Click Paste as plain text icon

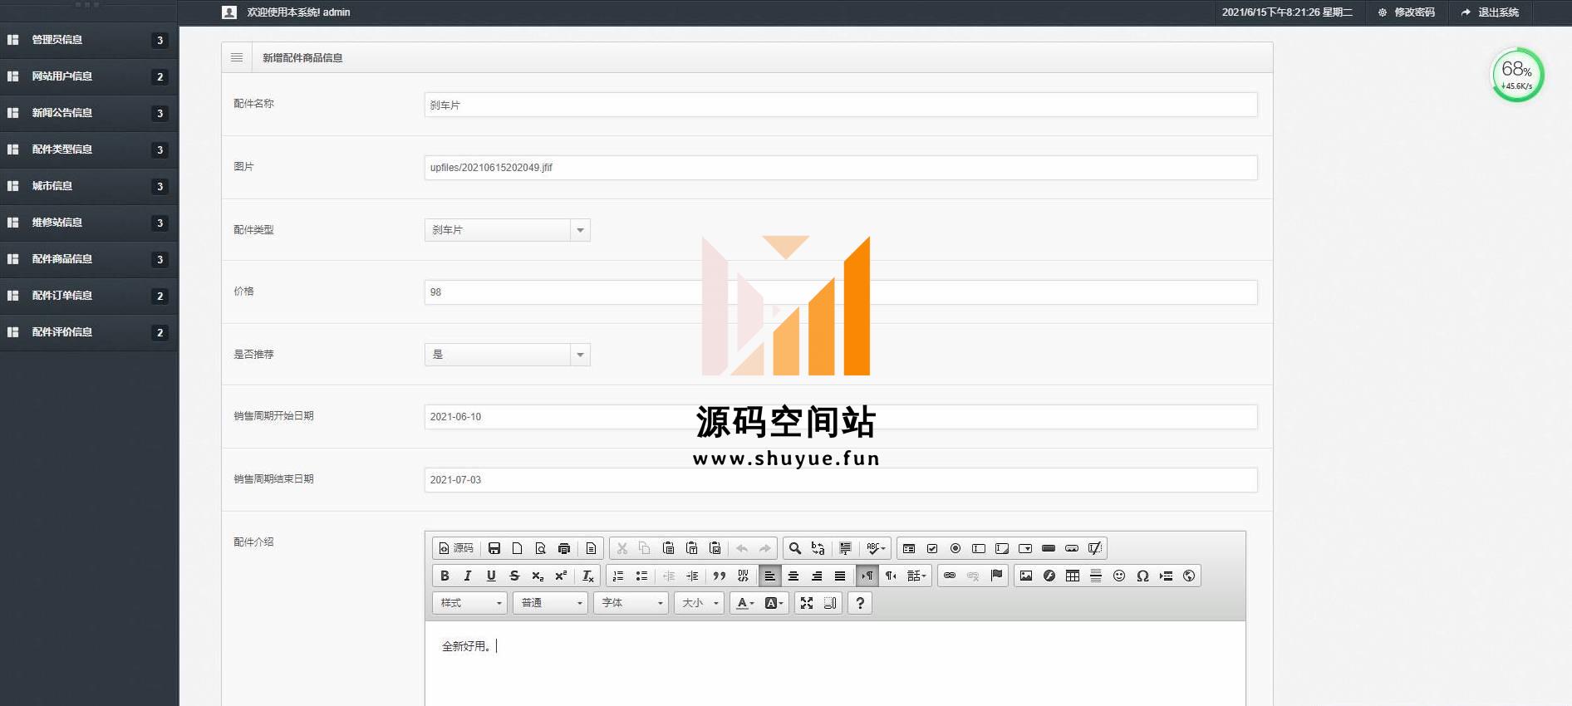pyautogui.click(x=691, y=548)
